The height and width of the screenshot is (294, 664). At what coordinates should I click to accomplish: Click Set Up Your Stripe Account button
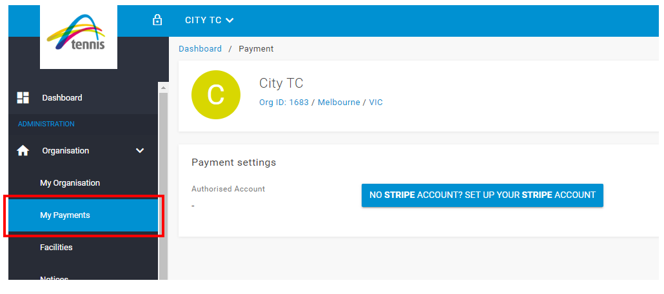tap(482, 195)
